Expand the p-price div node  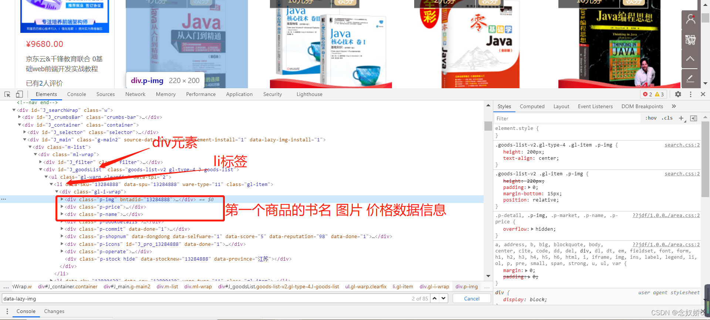(x=62, y=207)
